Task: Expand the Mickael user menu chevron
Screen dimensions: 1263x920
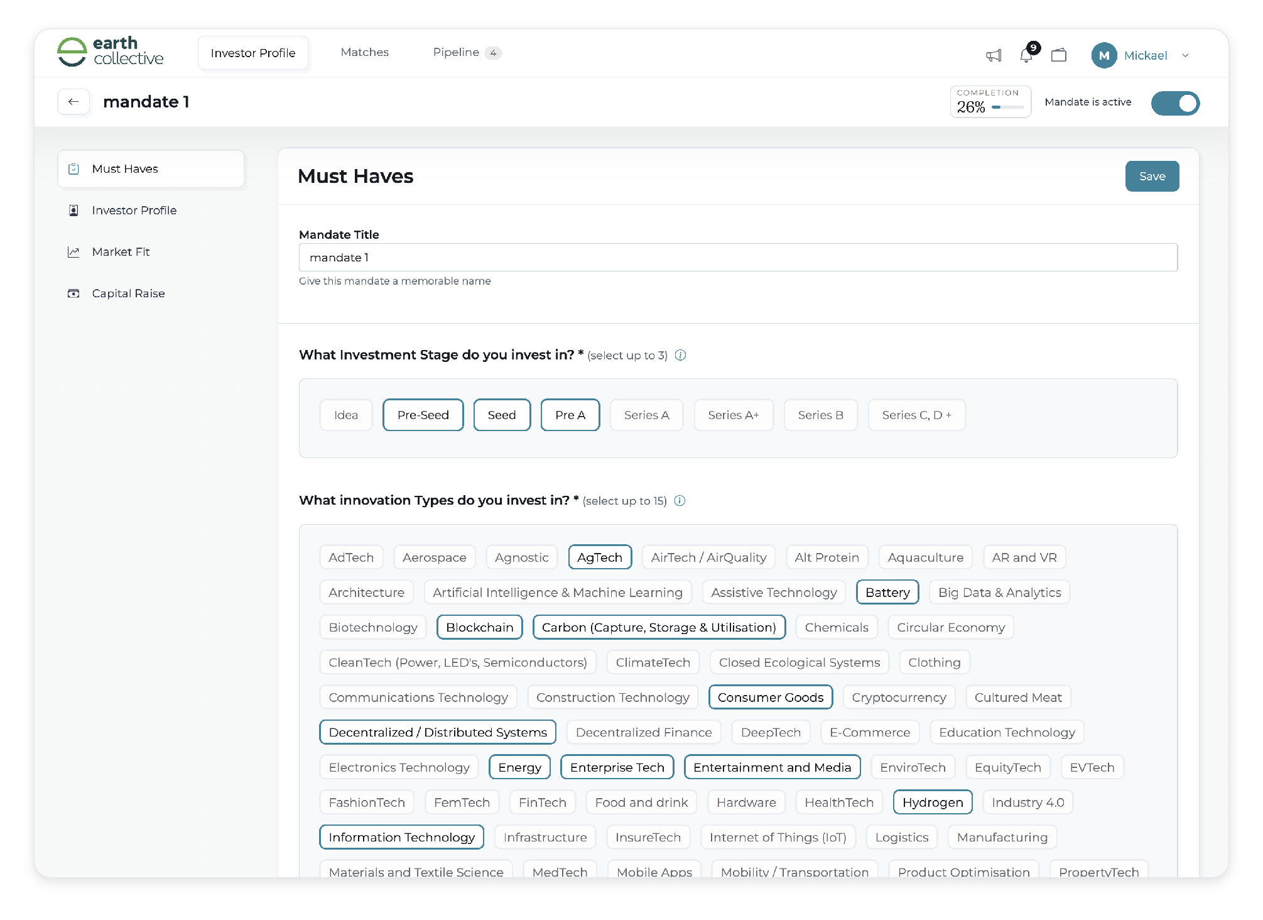Action: coord(1185,55)
